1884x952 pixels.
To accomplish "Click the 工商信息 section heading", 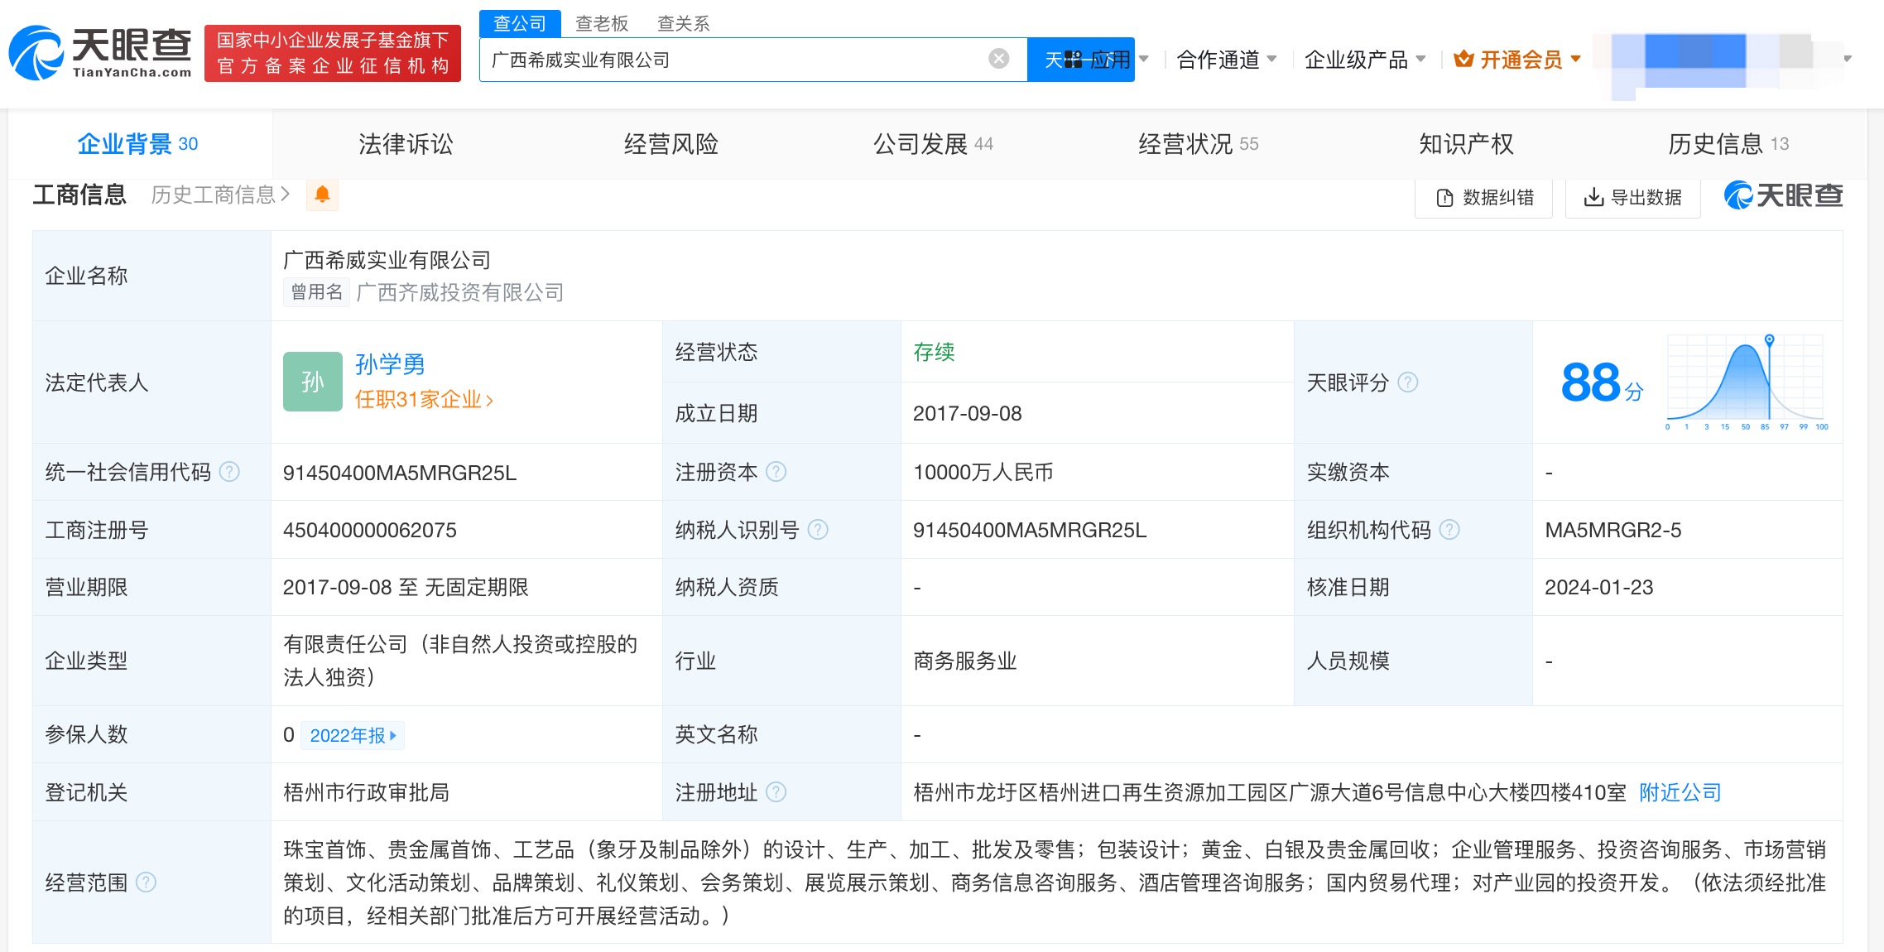I will click(x=79, y=195).
